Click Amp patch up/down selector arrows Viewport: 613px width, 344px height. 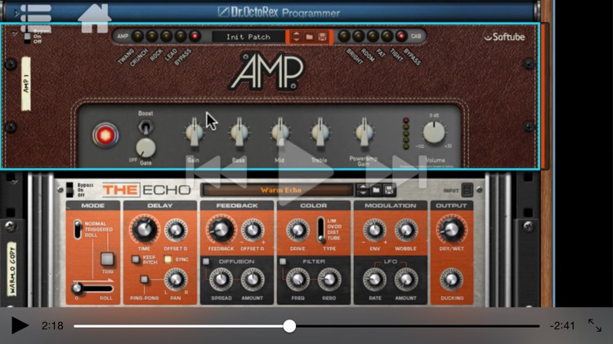(x=296, y=37)
